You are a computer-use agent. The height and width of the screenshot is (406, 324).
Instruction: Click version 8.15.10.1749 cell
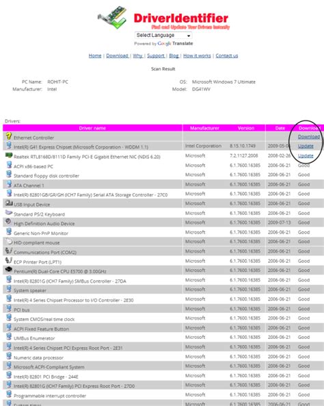coord(243,146)
